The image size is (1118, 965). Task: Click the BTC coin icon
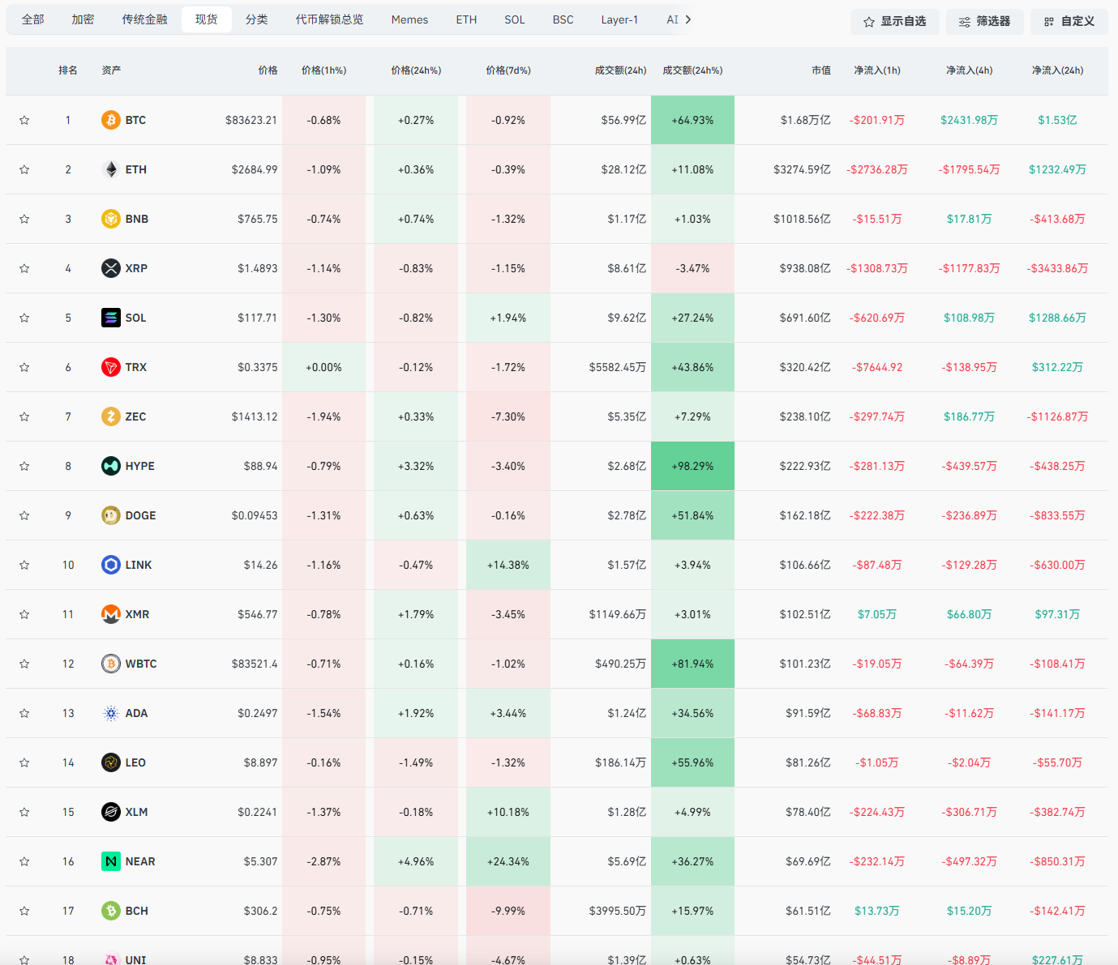[x=111, y=120]
